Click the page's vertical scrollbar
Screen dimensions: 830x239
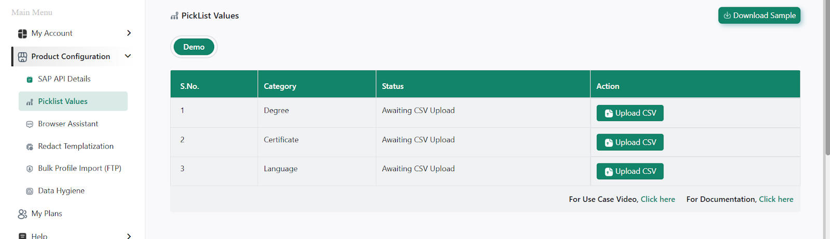tap(827, 78)
